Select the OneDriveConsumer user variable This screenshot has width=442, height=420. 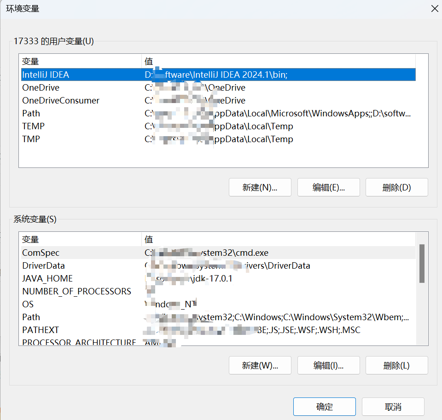(218, 101)
